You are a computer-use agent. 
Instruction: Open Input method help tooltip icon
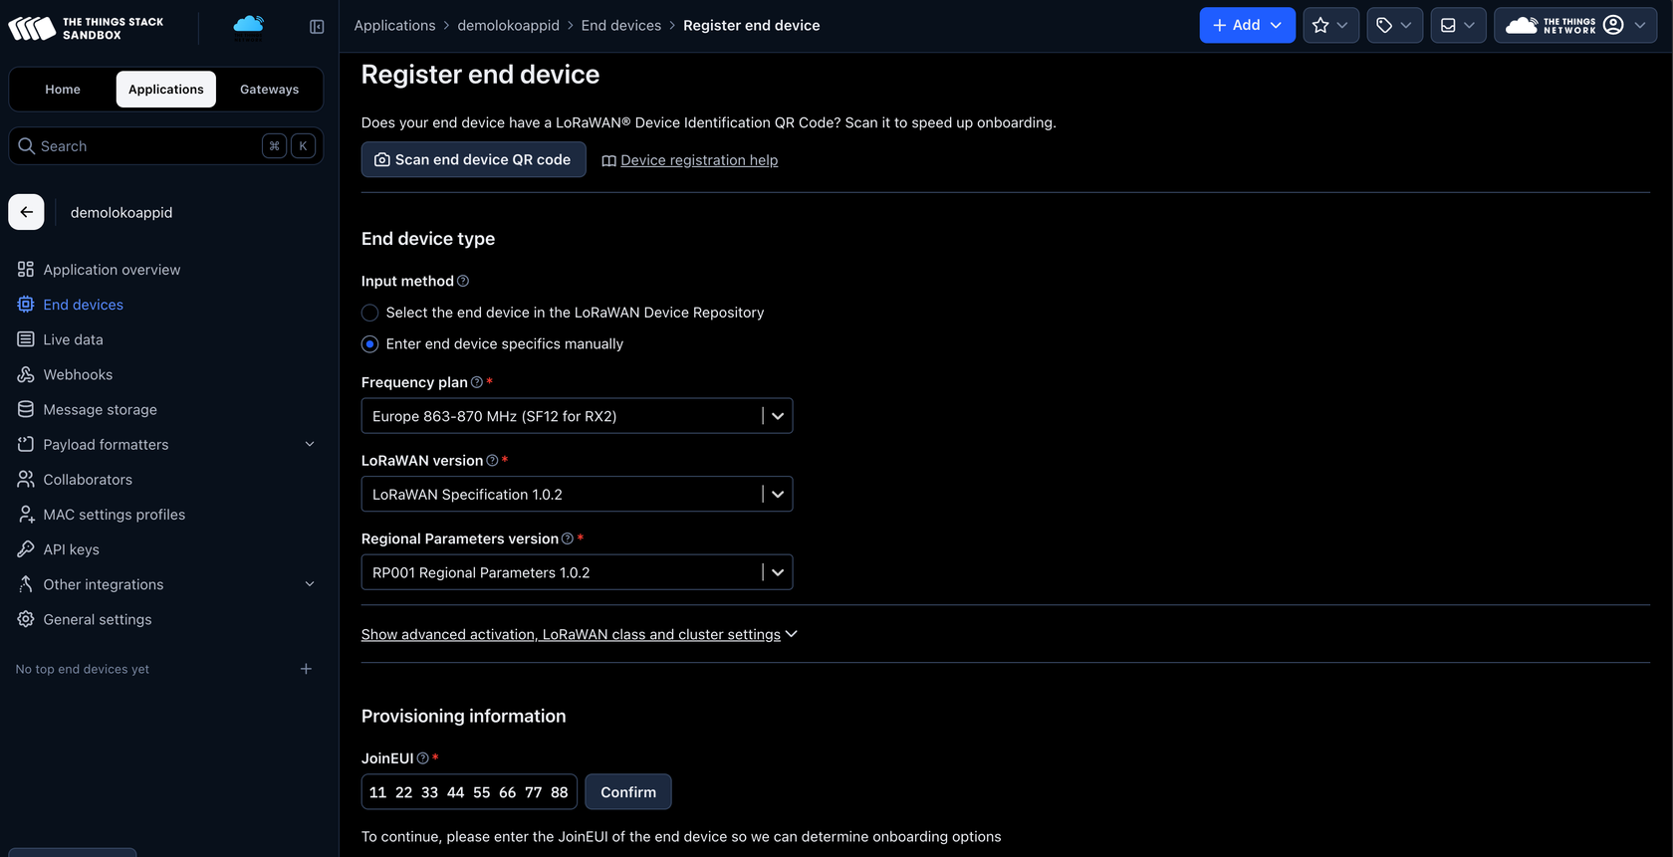point(463,282)
